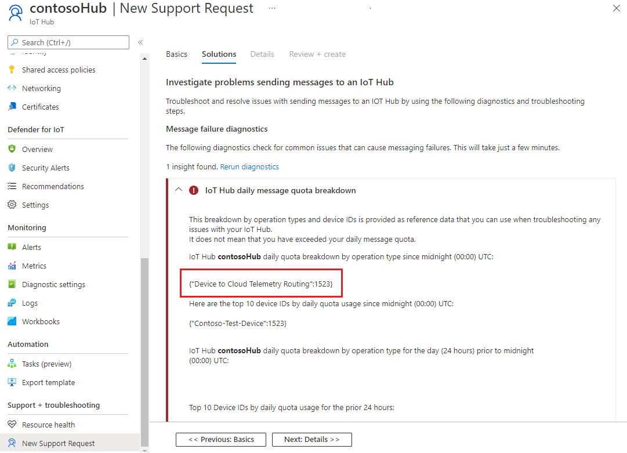
Task: Open Workbooks for contosoHub
Action: point(41,321)
